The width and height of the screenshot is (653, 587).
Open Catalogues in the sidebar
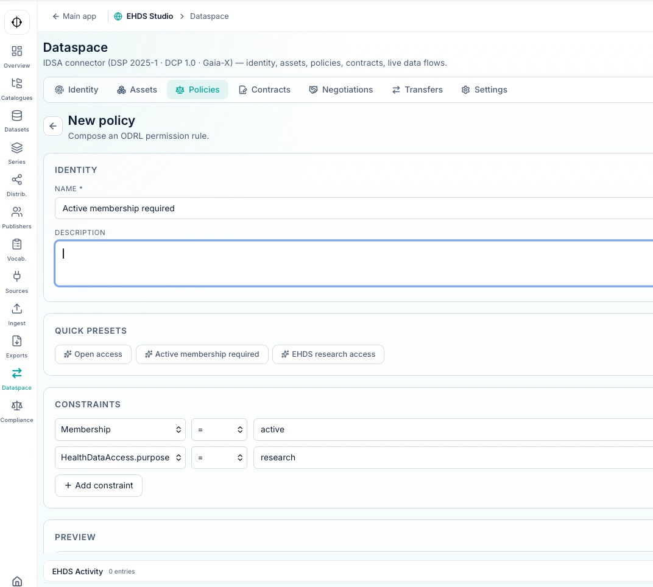click(16, 84)
